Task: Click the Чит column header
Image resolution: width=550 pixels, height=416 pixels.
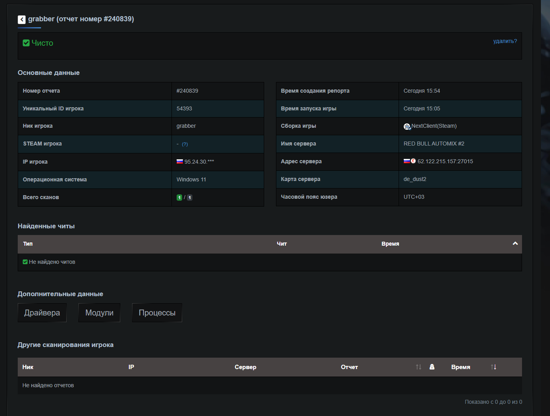Action: pos(282,244)
